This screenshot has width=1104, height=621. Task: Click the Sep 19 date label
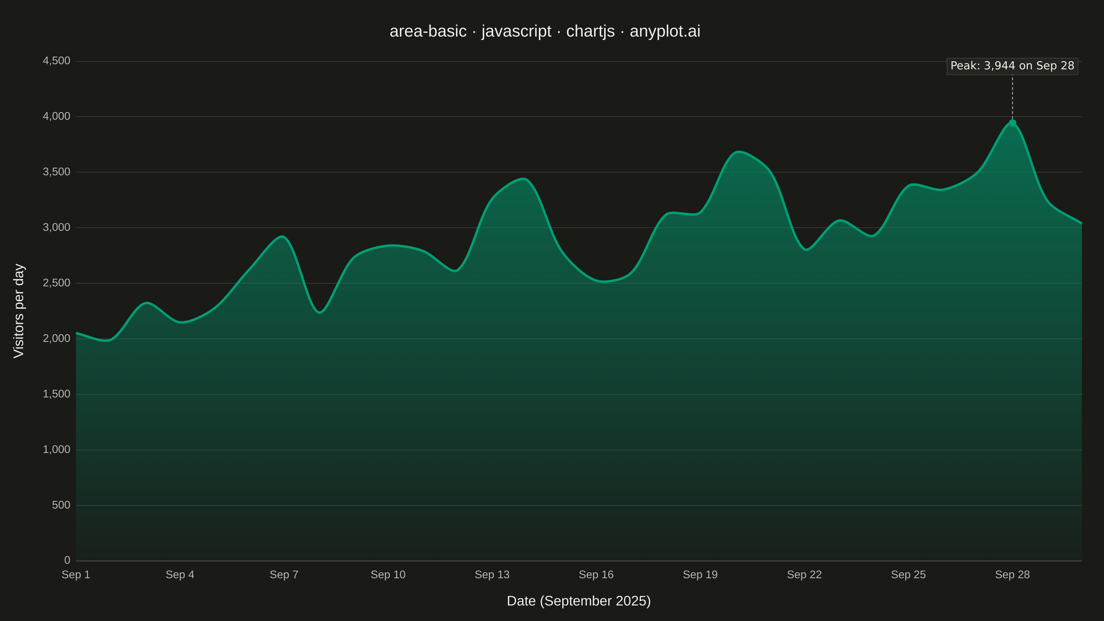700,575
